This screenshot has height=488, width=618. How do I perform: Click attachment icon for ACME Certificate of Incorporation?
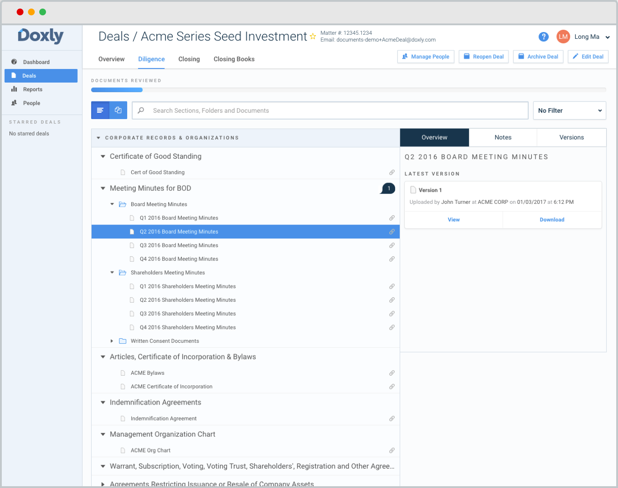pos(392,387)
